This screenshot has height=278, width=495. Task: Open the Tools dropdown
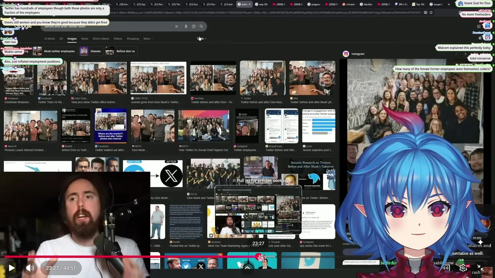click(x=201, y=39)
